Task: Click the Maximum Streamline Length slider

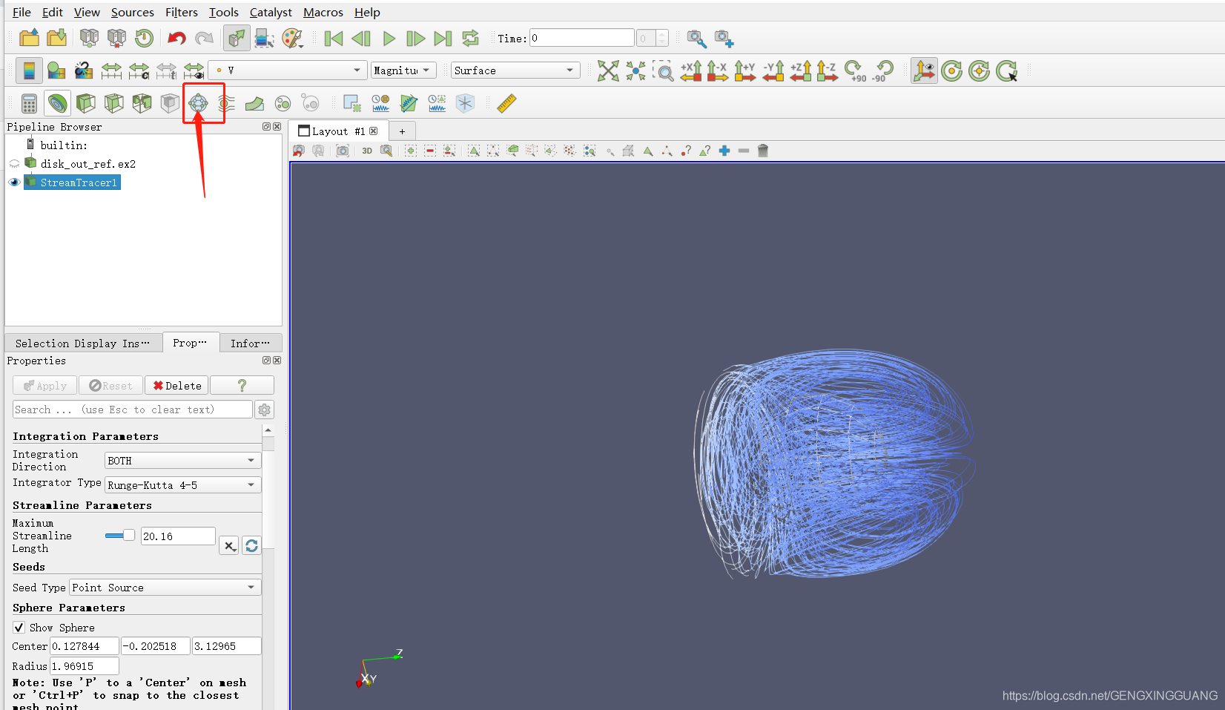Action: pyautogui.click(x=119, y=536)
